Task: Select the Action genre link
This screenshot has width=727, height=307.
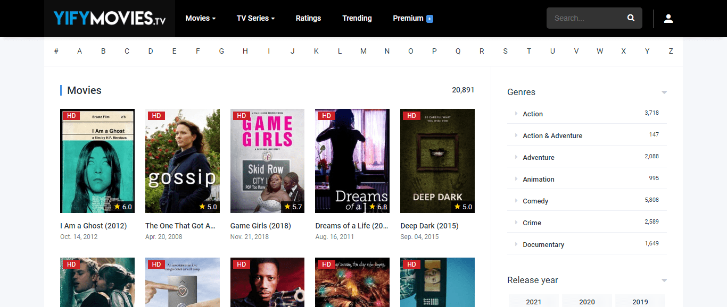Action: click(x=533, y=114)
